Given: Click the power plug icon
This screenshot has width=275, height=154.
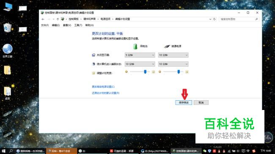Looking at the screenshot, I should [167, 46].
